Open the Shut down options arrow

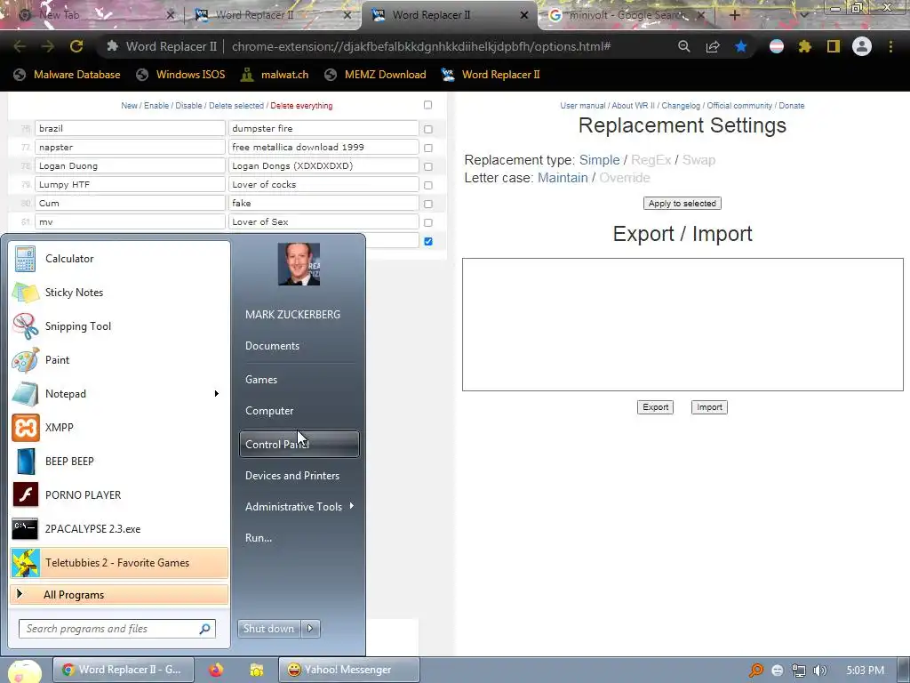tap(310, 629)
